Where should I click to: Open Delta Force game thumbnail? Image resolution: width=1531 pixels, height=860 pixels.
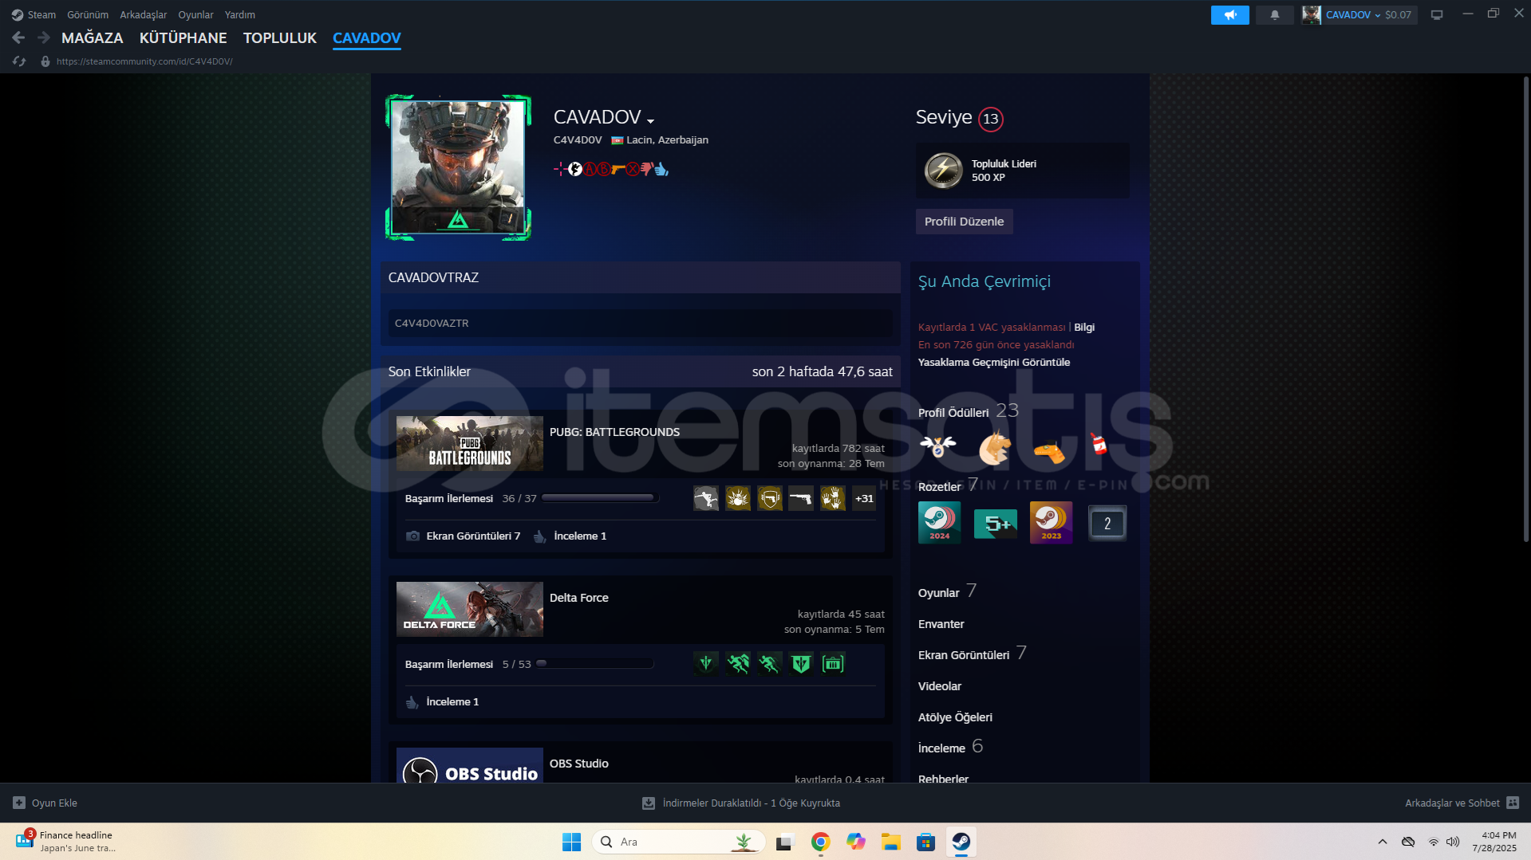(470, 609)
